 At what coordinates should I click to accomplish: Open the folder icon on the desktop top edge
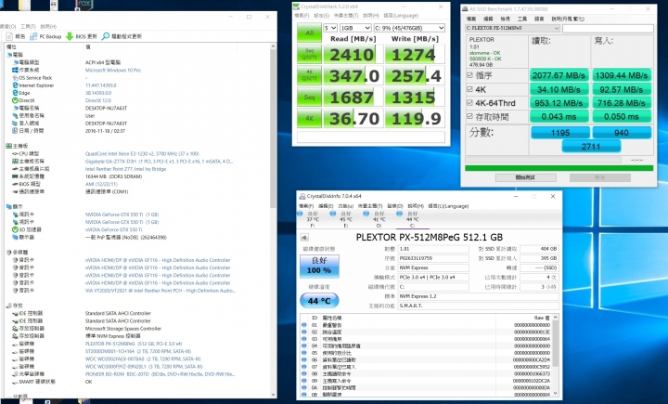24,5
